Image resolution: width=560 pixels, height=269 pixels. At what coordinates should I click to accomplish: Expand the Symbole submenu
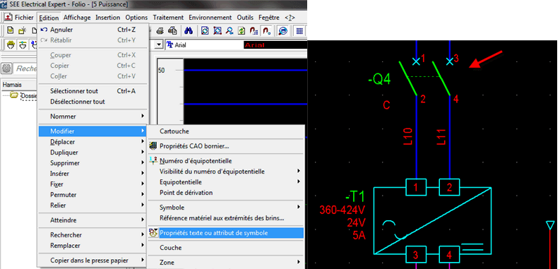226,208
